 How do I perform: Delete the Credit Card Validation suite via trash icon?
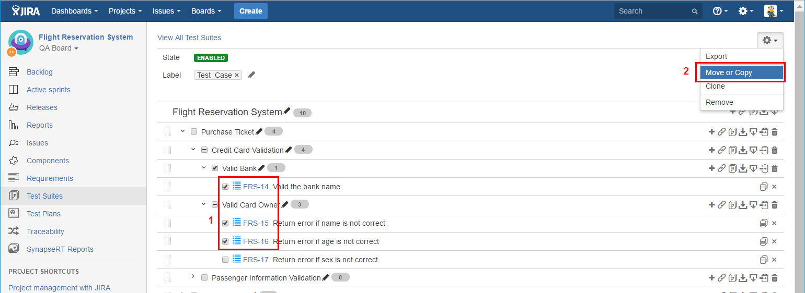pos(775,150)
